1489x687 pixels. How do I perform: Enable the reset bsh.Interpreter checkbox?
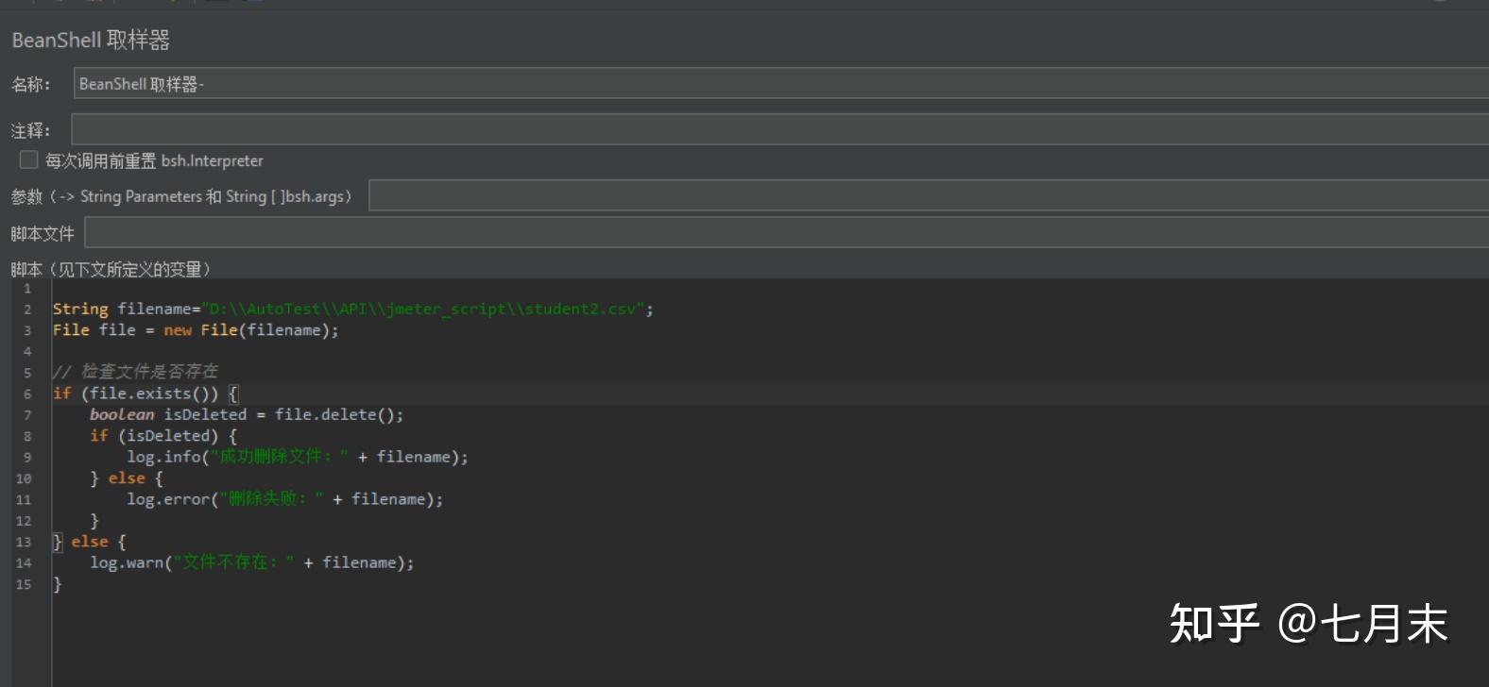coord(28,160)
